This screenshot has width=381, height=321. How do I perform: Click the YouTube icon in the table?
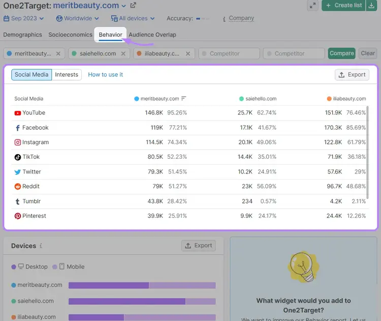(17, 113)
